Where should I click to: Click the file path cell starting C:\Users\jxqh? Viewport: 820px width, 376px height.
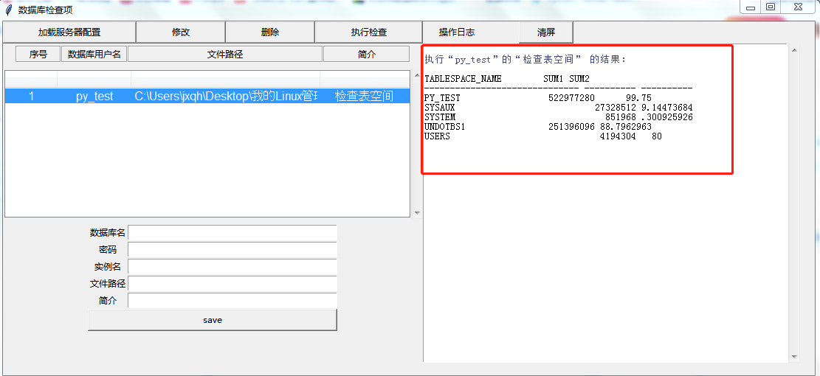pyautogui.click(x=225, y=96)
